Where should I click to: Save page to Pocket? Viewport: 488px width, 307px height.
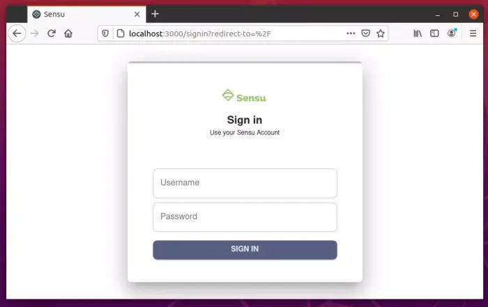point(366,33)
